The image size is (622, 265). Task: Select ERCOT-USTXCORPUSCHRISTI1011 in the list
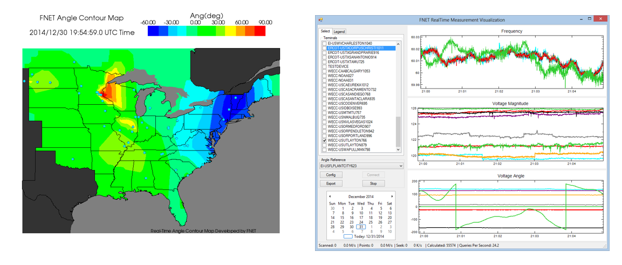356,48
